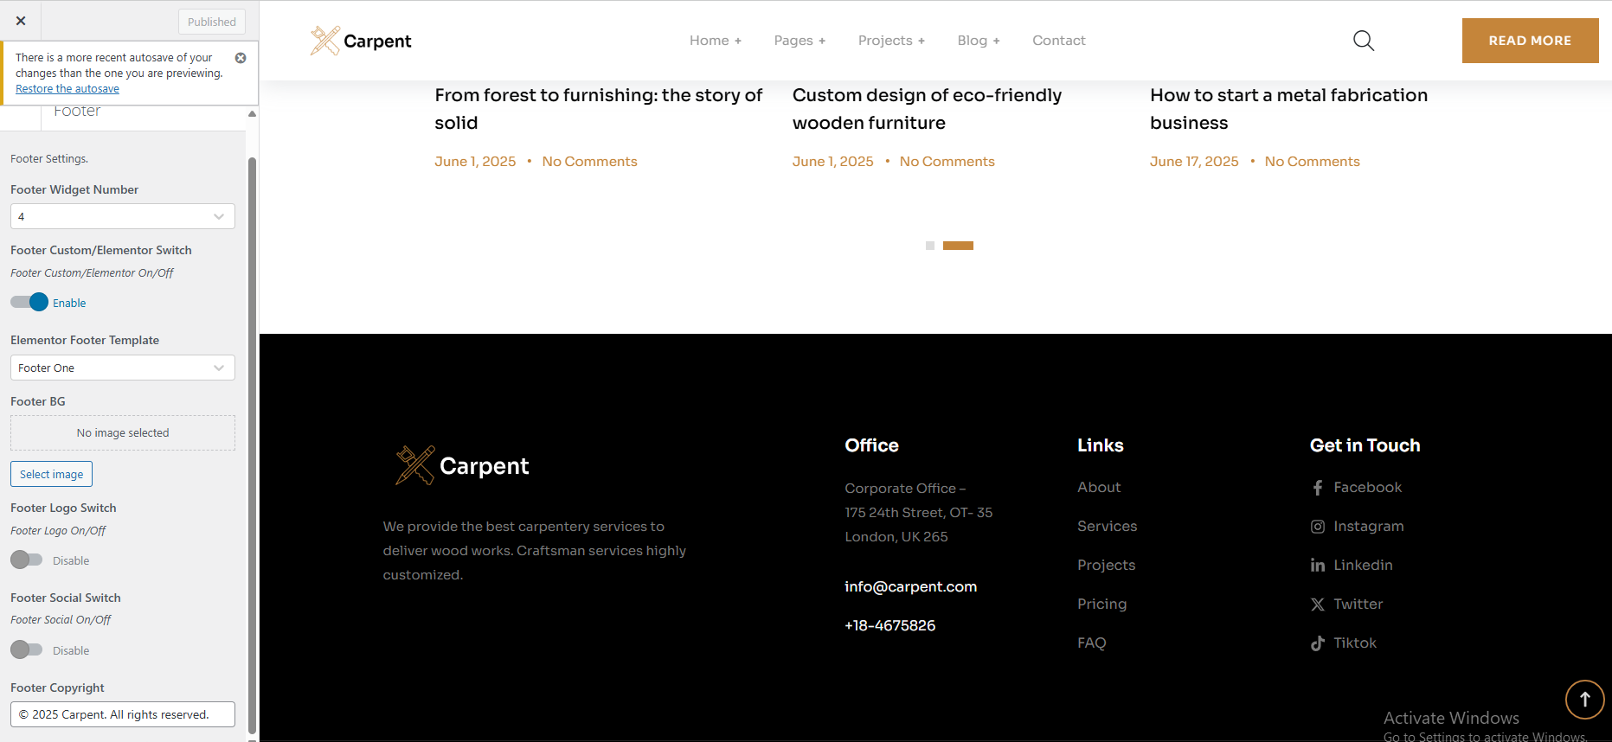Image resolution: width=1612 pixels, height=742 pixels.
Task: Click the Linkedin icon in footer
Action: tap(1317, 566)
